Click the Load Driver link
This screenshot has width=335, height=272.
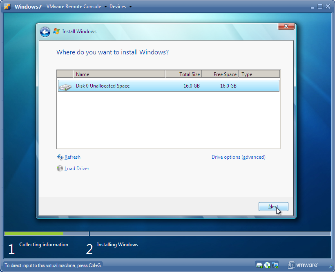coord(77,169)
